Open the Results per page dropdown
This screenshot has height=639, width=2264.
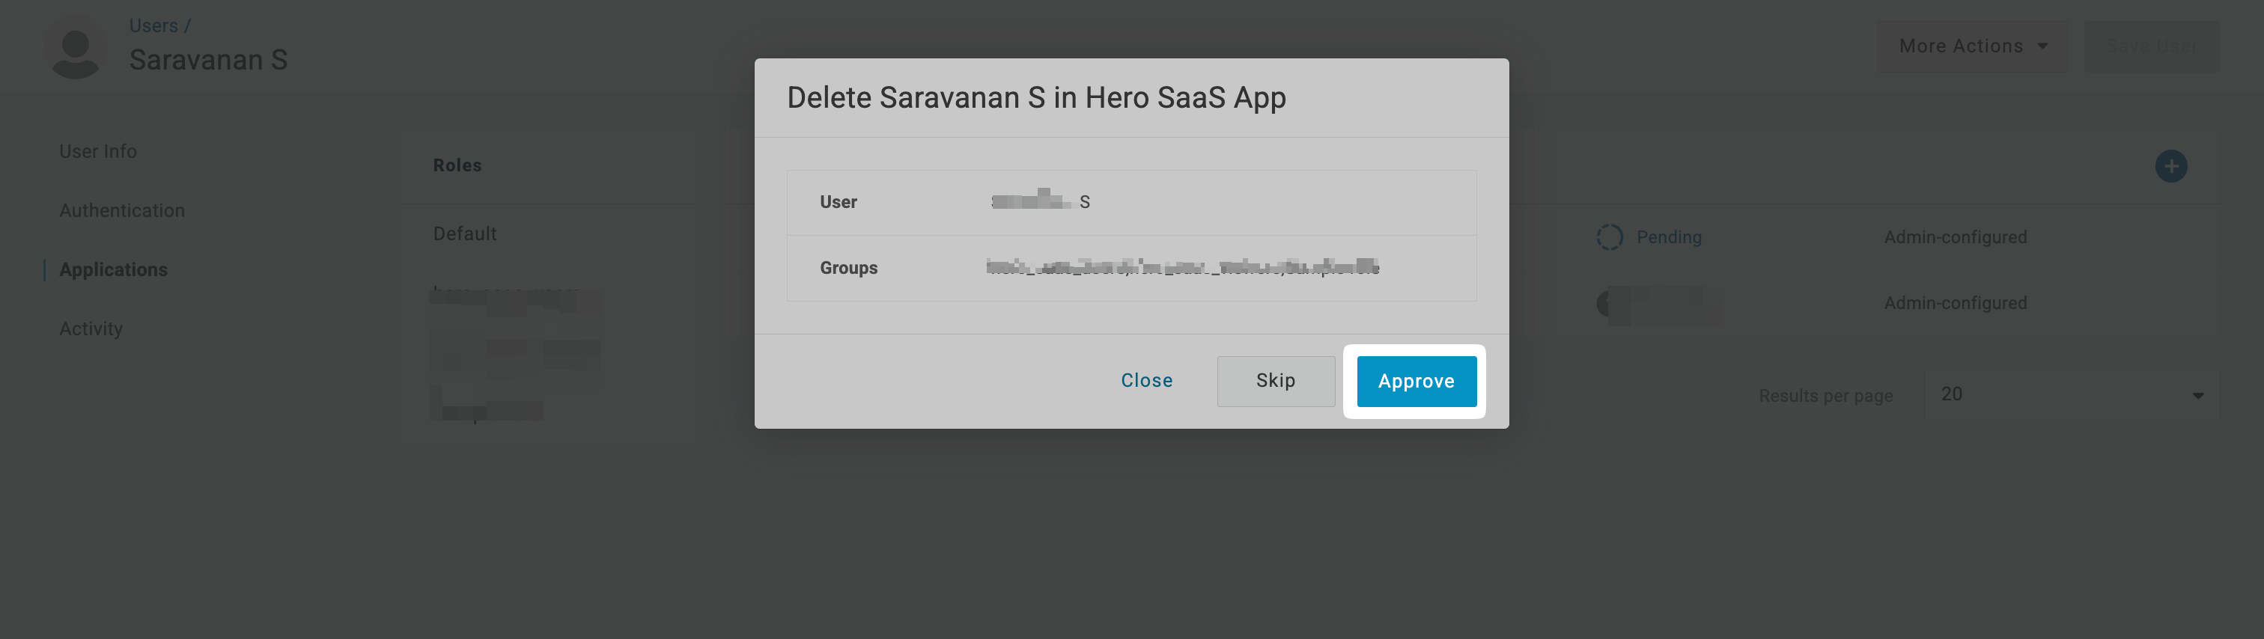coord(2072,394)
